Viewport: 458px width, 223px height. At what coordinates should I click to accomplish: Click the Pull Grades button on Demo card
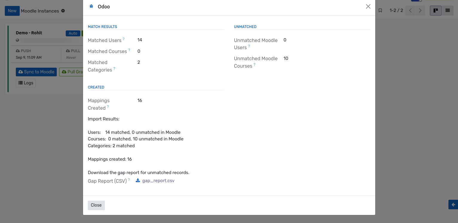click(71, 72)
